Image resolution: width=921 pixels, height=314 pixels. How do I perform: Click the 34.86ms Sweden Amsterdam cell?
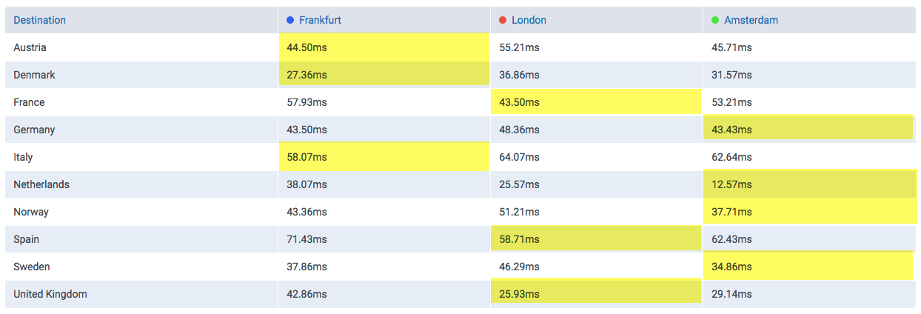(x=808, y=266)
